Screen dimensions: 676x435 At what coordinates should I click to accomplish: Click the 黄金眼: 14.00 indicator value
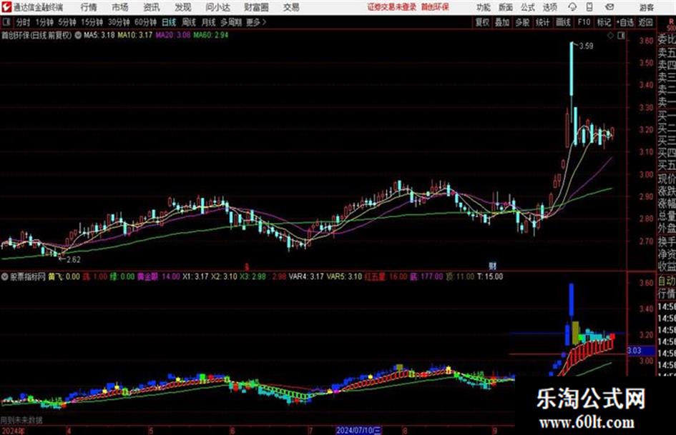(x=158, y=276)
